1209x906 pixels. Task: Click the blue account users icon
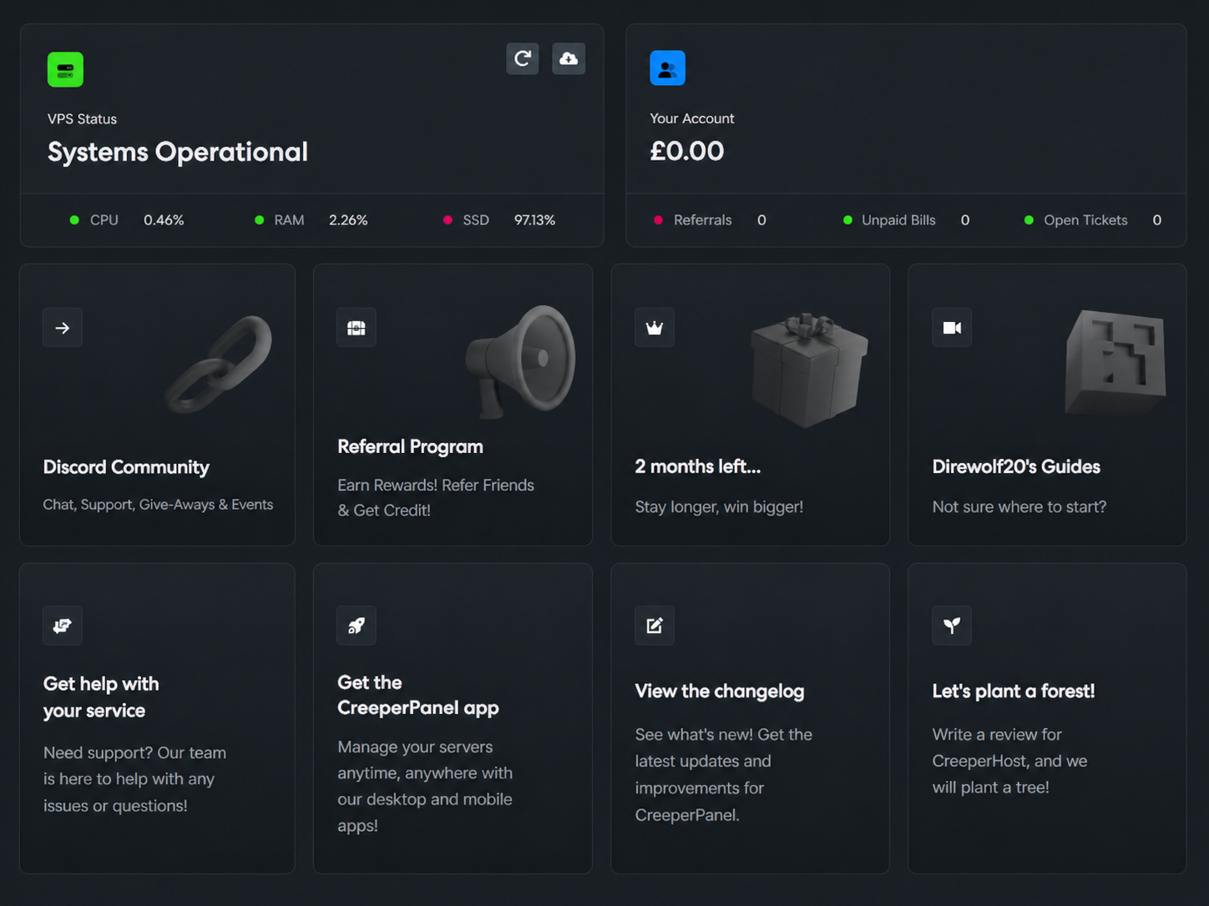[668, 68]
